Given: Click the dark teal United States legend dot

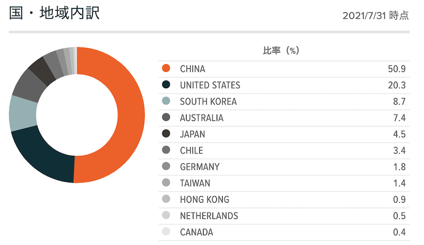Looking at the screenshot, I should click(x=166, y=85).
